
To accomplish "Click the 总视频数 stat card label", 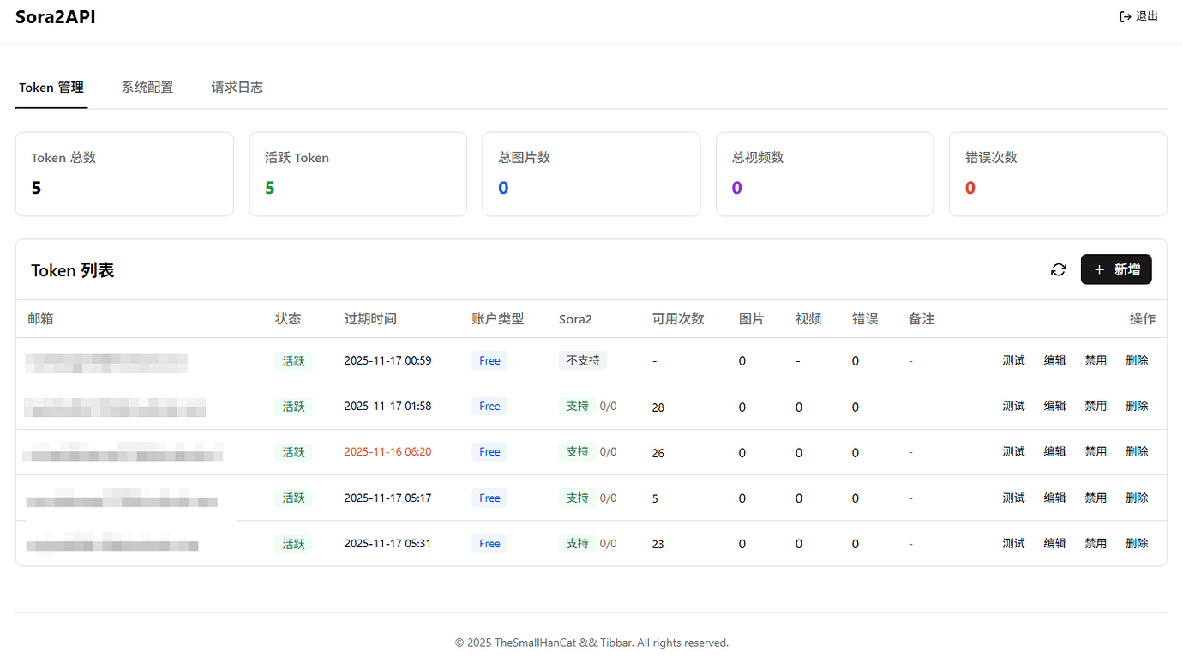I will click(758, 158).
